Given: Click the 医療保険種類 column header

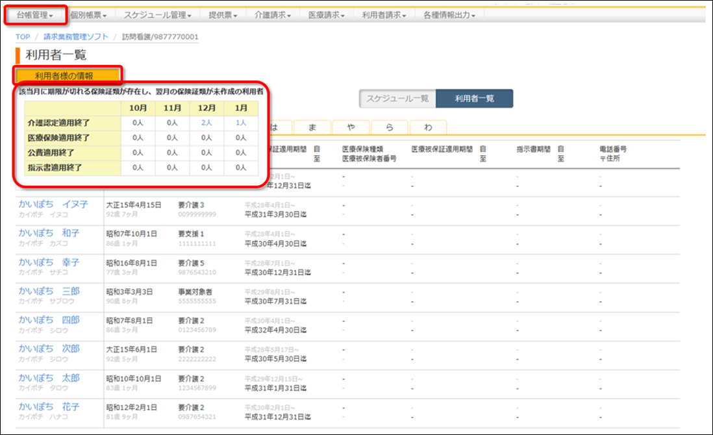Looking at the screenshot, I should click(362, 149).
